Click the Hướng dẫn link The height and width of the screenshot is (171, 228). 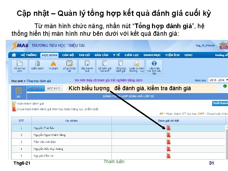222,55
